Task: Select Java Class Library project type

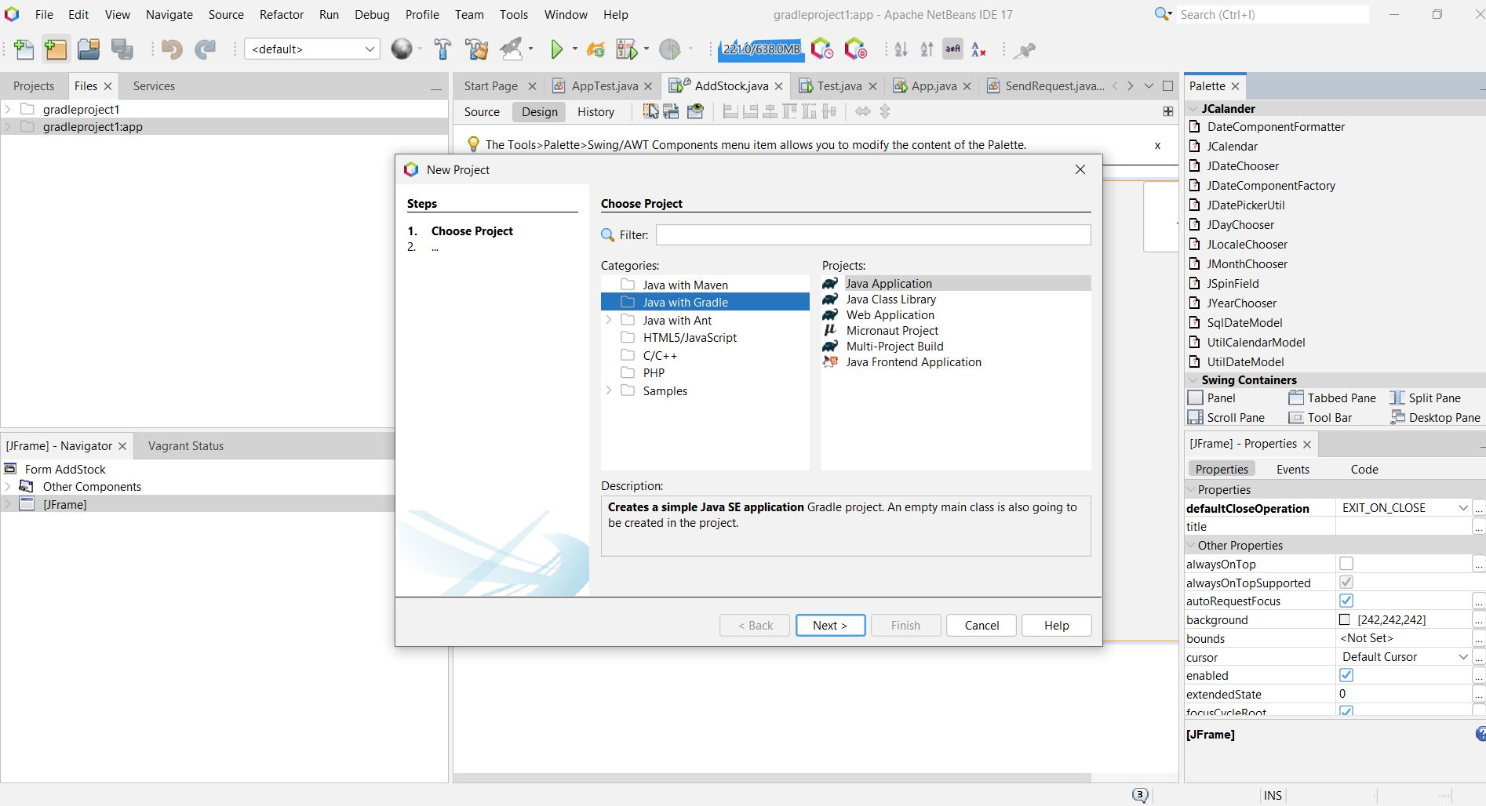Action: coord(891,300)
